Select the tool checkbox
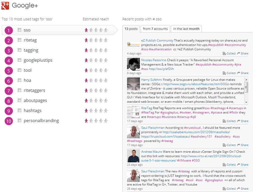Viewport: 253px width, 192px height. tap(20, 70)
